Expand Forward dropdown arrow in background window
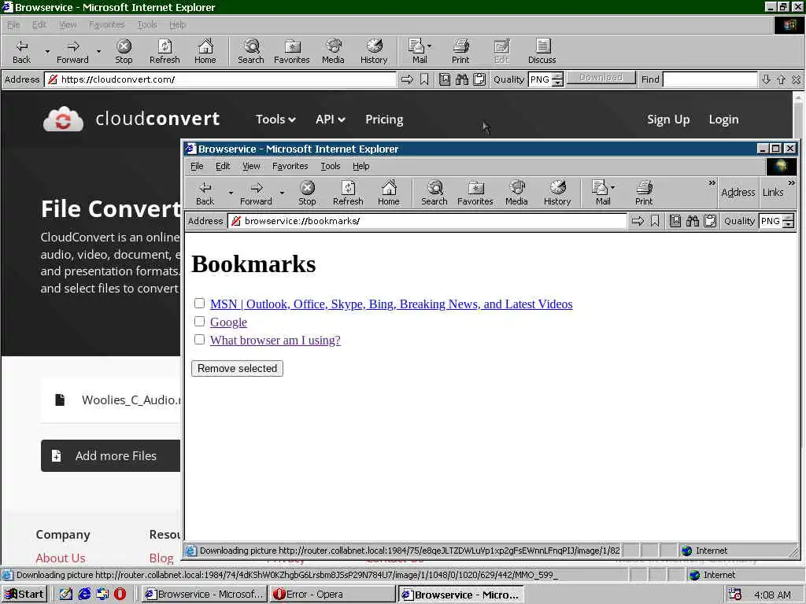Screen dimensions: 806x604 pyautogui.click(x=98, y=51)
